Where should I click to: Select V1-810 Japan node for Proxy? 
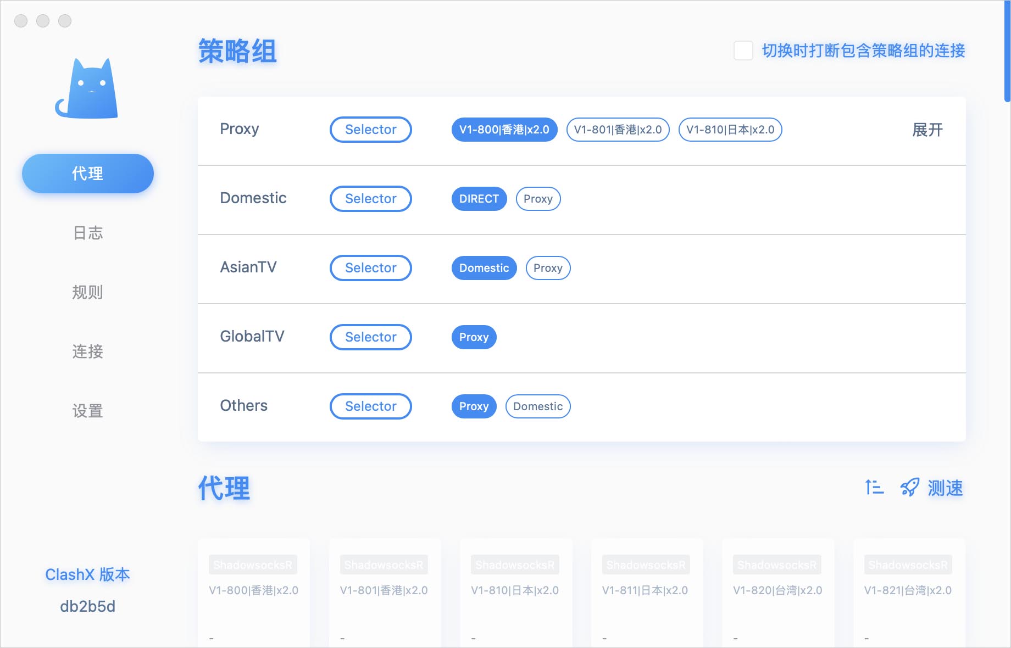click(x=730, y=130)
